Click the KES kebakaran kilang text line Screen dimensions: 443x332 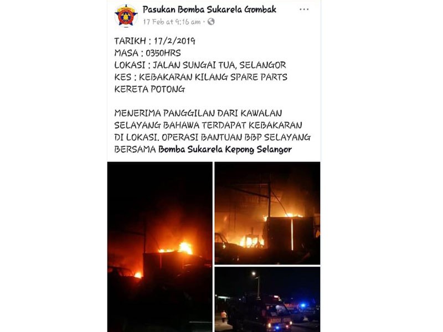pyautogui.click(x=200, y=77)
